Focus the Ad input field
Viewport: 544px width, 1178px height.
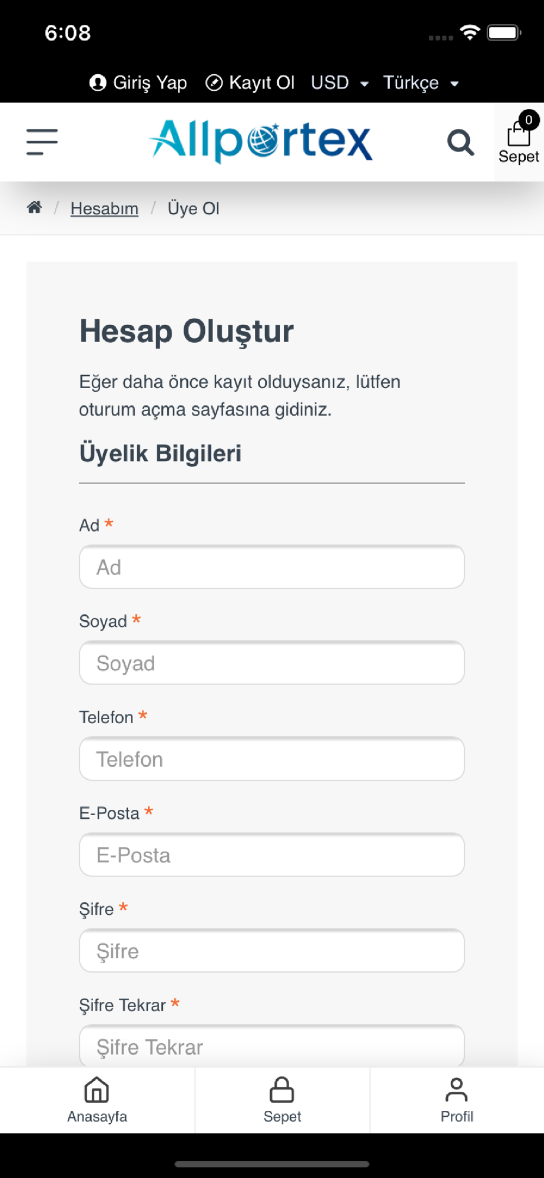(272, 567)
